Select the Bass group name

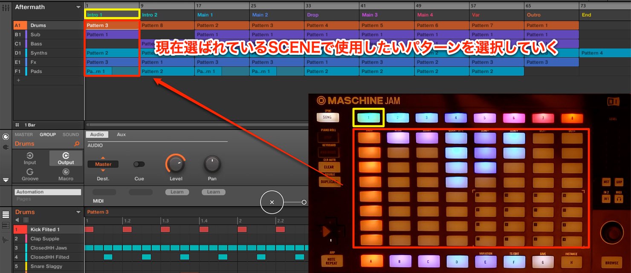(36, 44)
